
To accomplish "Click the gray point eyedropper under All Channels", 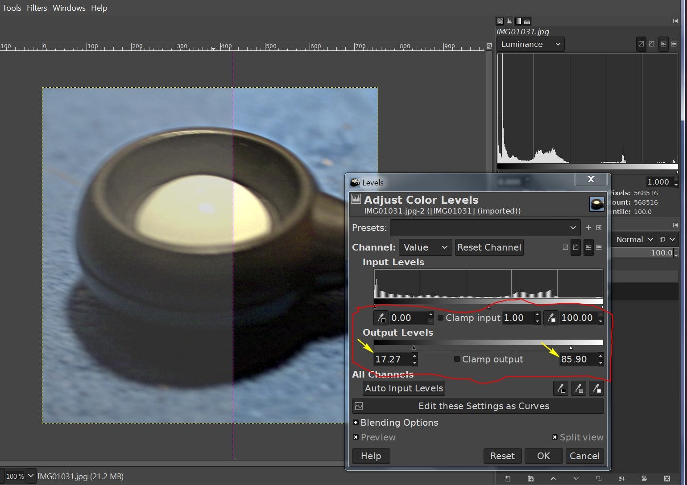I will [x=578, y=388].
